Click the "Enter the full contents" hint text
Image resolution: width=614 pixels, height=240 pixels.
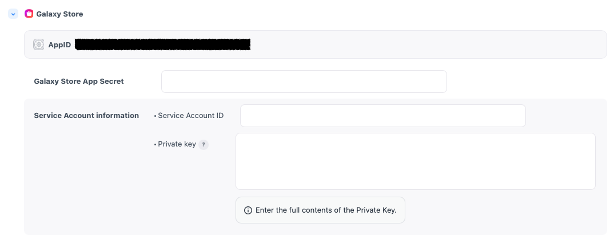tap(326, 210)
